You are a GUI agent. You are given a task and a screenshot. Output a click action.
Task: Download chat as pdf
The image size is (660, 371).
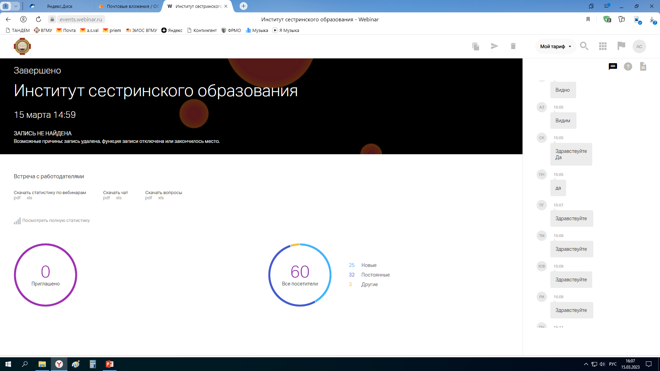[x=107, y=198]
